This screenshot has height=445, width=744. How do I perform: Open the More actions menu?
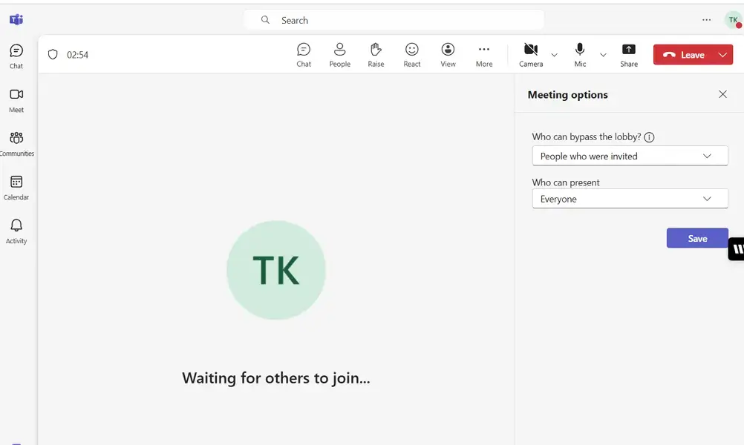coord(483,53)
